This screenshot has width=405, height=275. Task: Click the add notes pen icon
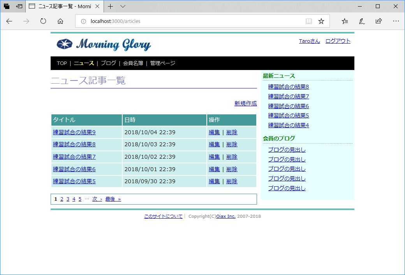pyautogui.click(x=362, y=21)
